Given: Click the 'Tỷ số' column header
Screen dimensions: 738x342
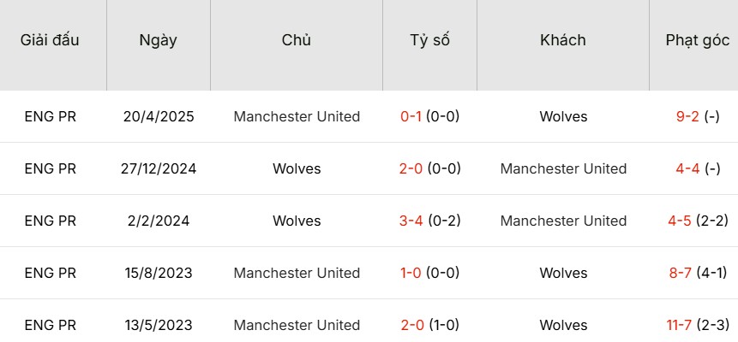Looking at the screenshot, I should point(429,40).
